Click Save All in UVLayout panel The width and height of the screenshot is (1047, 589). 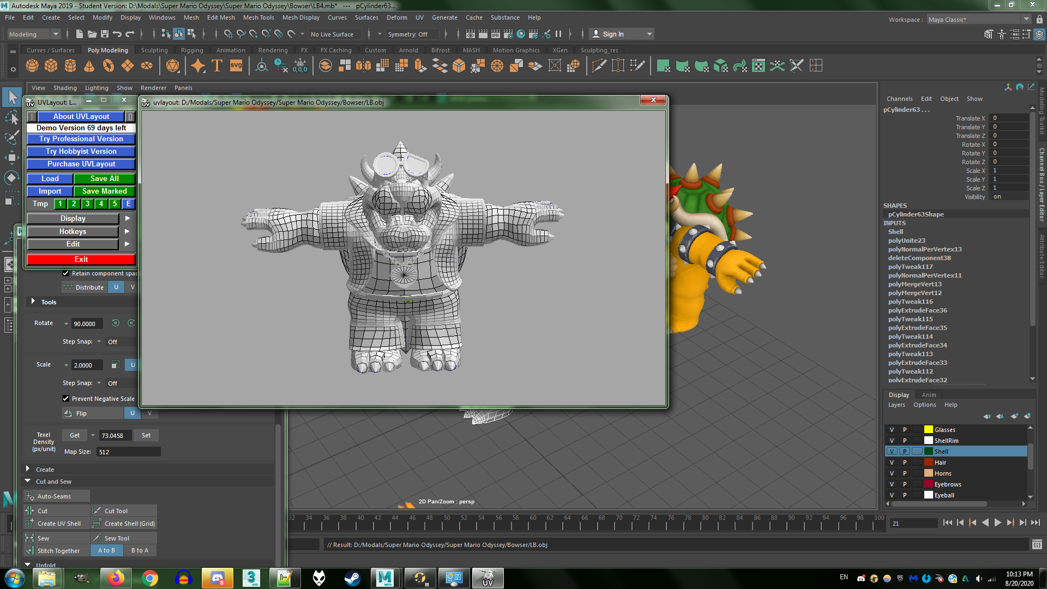[x=104, y=179]
